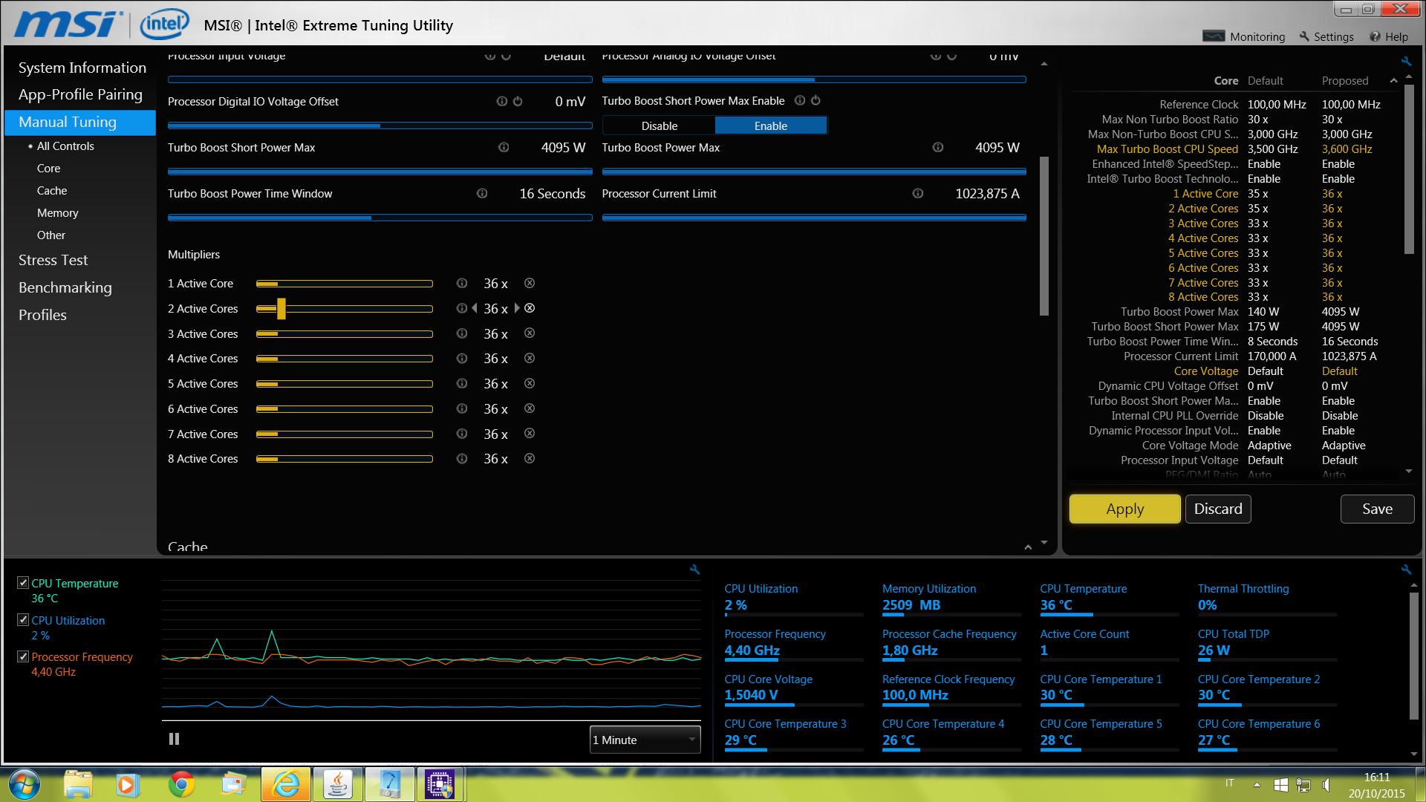Reset the 5 Active Cores multiplier

(x=530, y=384)
